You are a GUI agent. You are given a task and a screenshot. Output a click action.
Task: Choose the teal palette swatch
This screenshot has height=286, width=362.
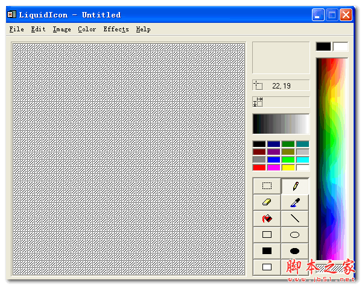[303, 144]
